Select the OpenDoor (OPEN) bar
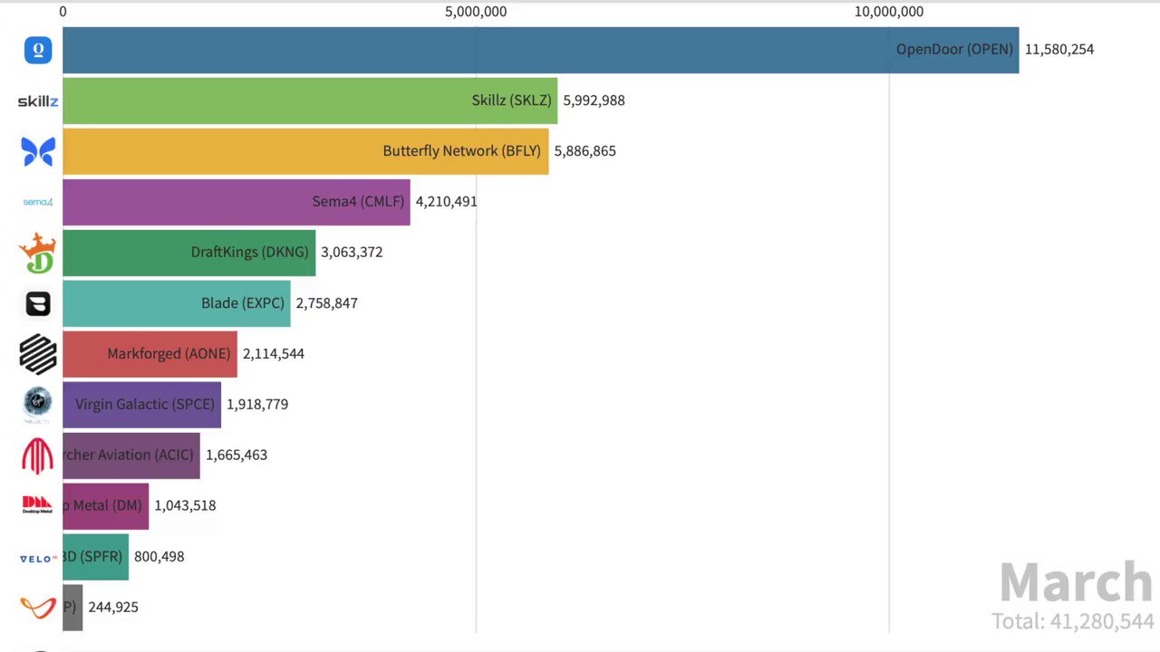 (541, 50)
